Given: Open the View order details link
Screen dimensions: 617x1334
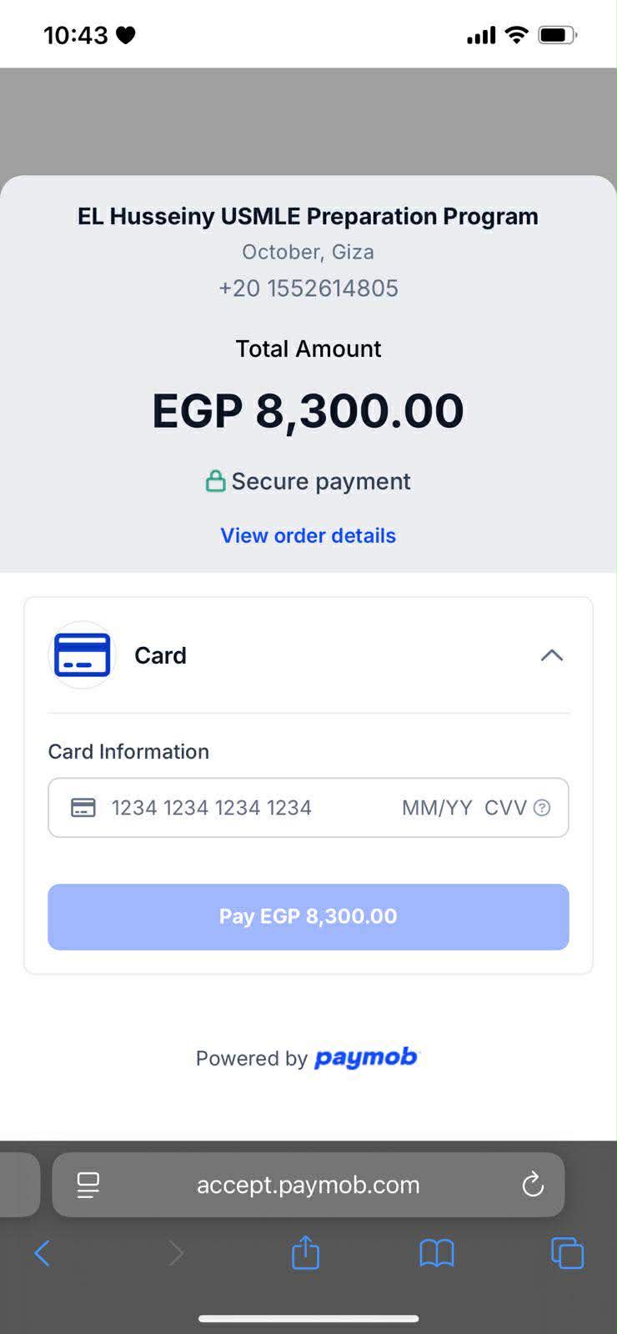Looking at the screenshot, I should 308,535.
